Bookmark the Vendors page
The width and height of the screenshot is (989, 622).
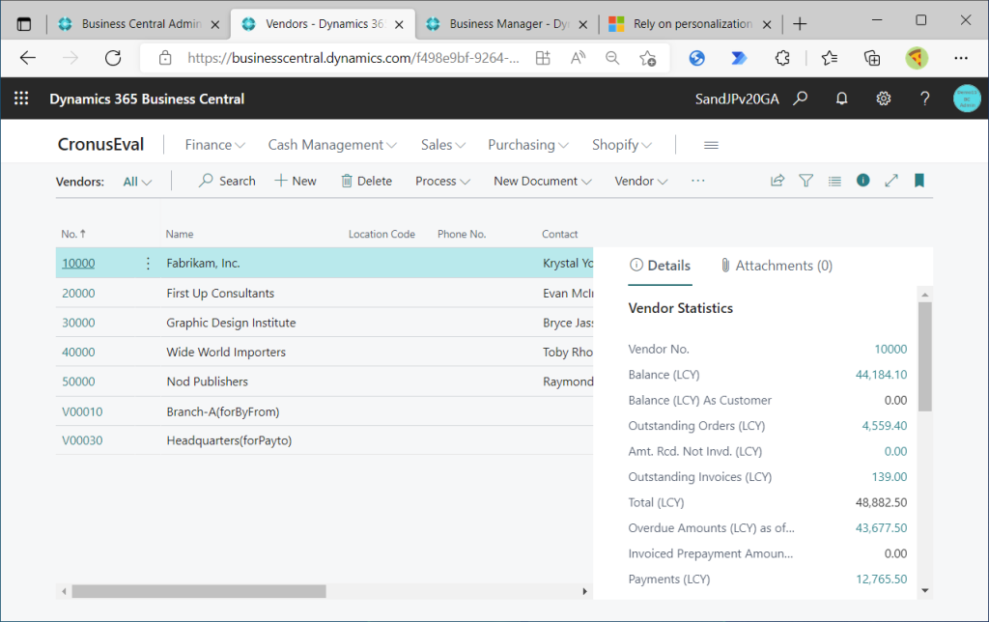[x=919, y=181]
